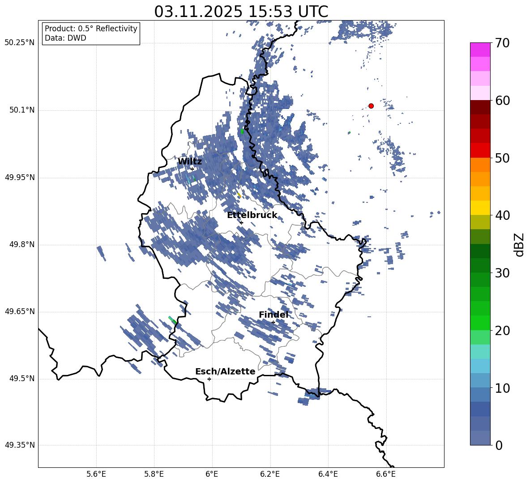Click colorbar tick value 70

[x=502, y=43]
